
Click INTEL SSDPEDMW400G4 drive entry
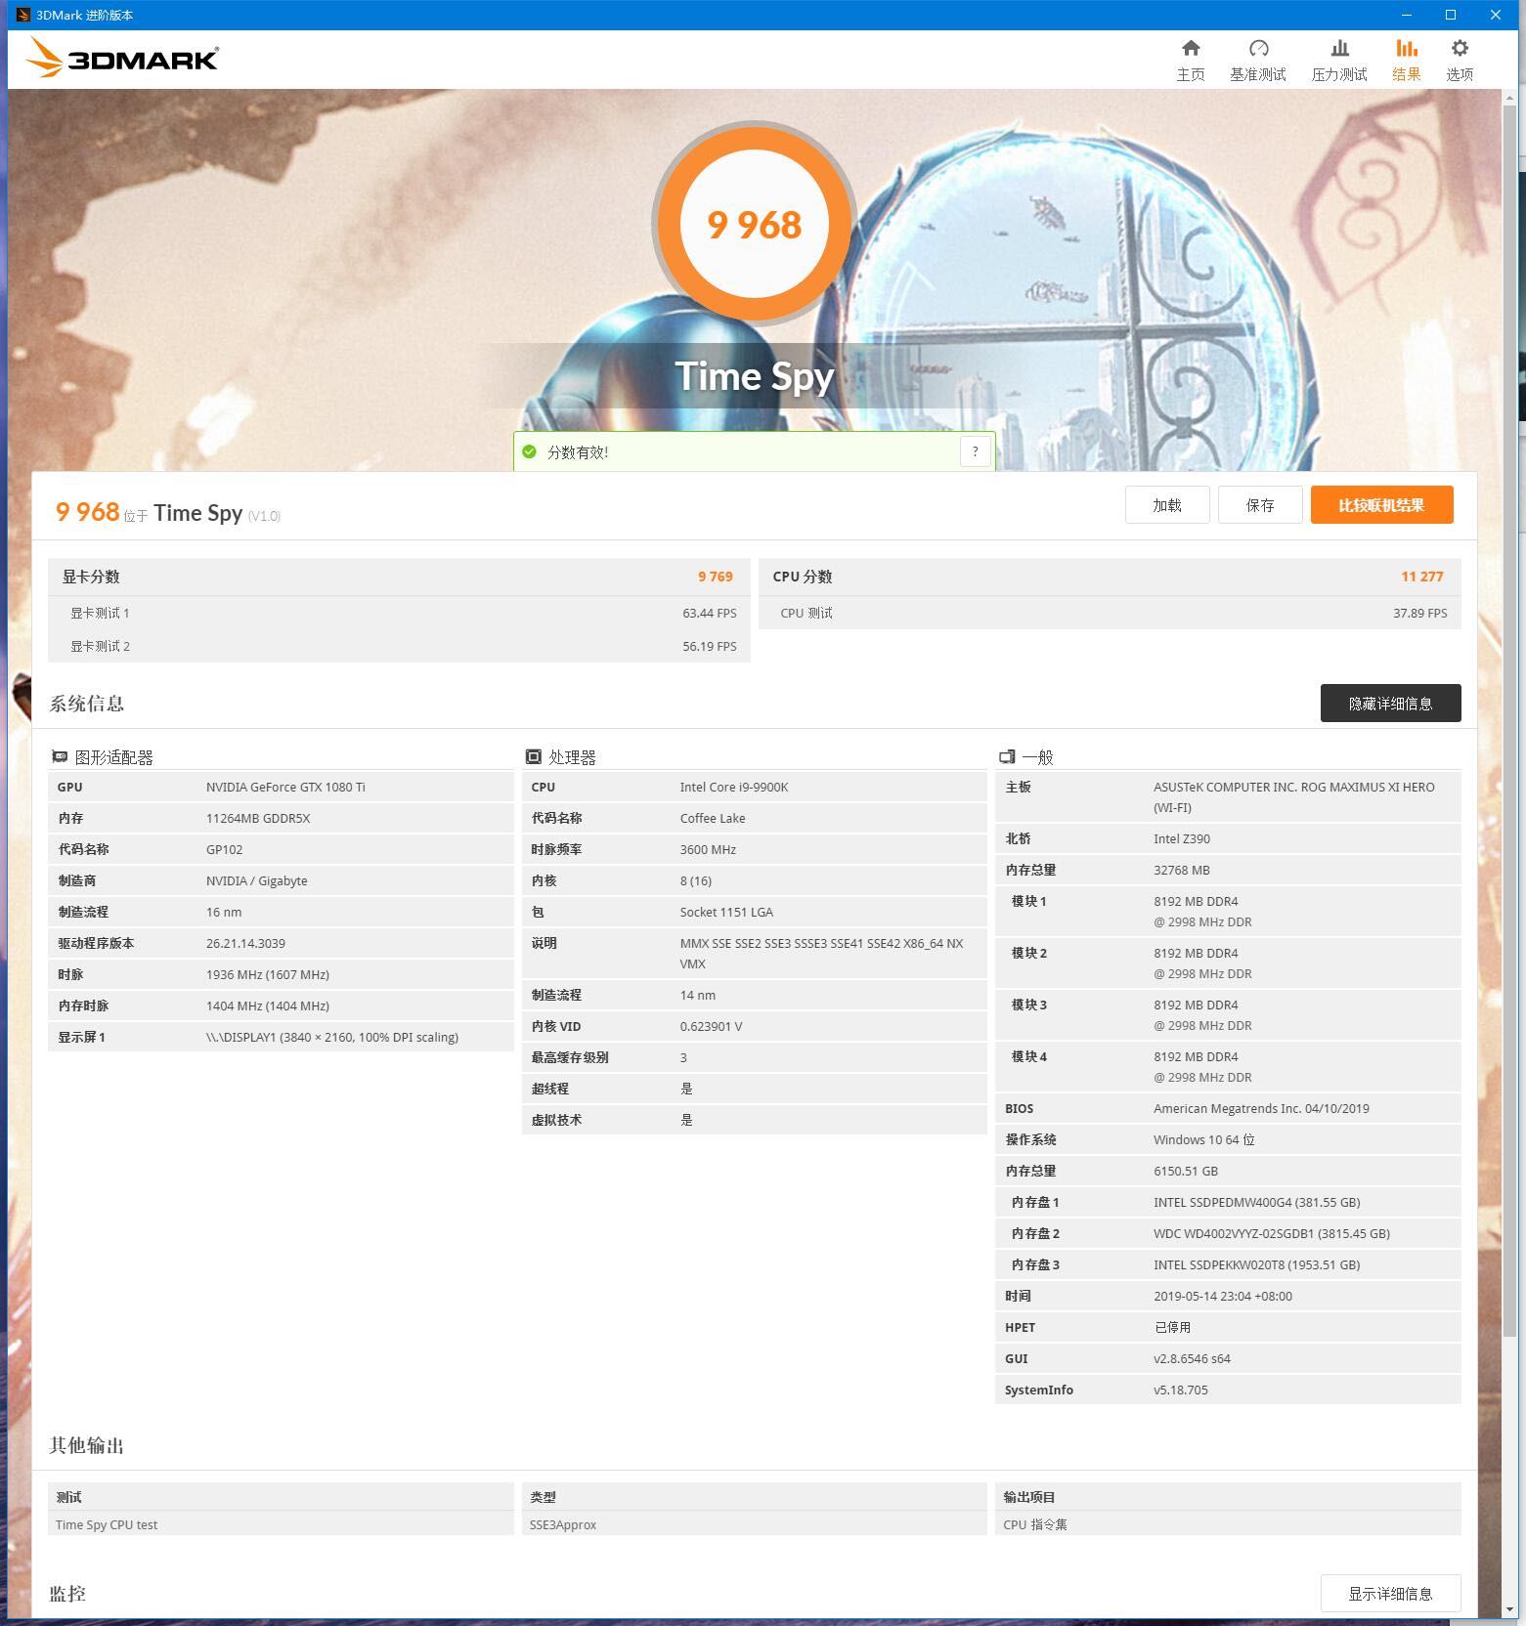click(x=1256, y=1202)
